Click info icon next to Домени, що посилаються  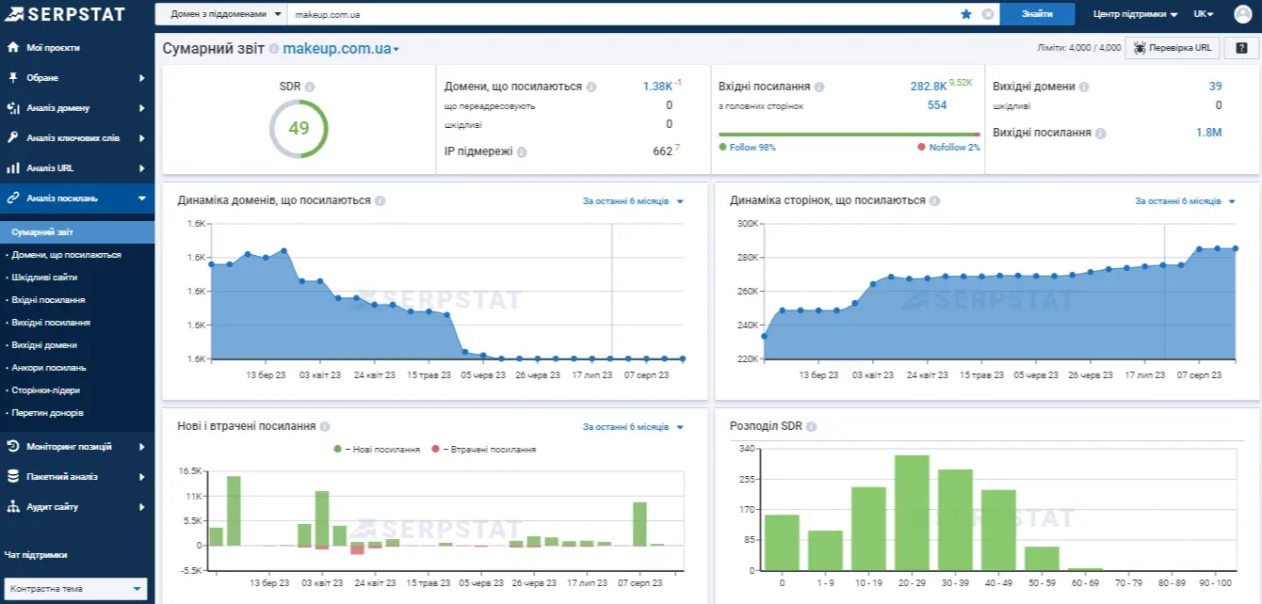(x=591, y=87)
